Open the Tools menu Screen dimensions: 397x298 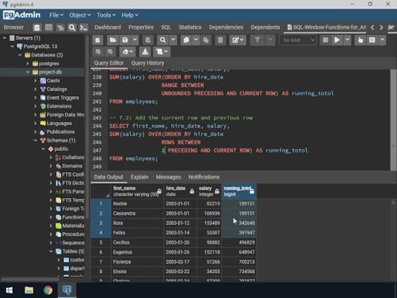106,15
